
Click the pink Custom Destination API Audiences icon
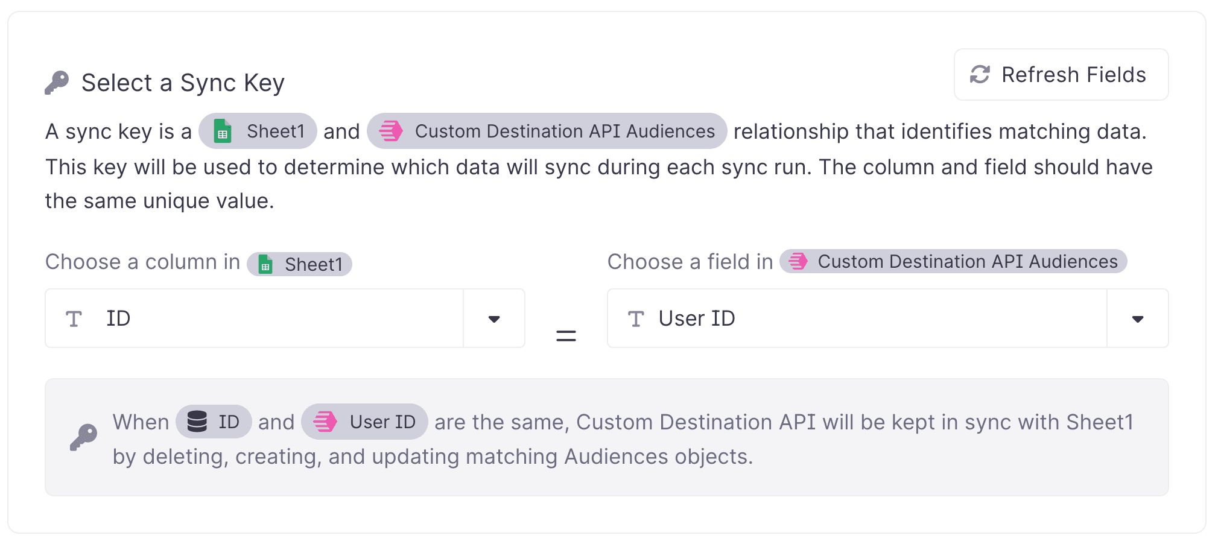[x=392, y=131]
